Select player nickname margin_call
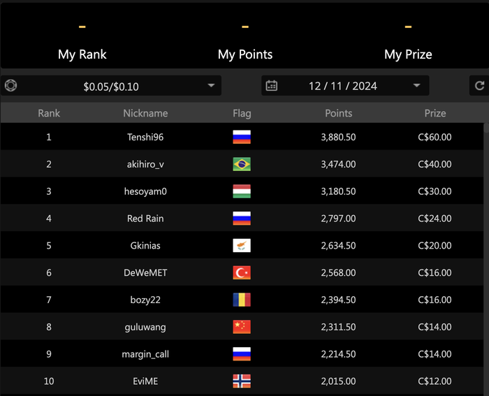Viewport: 489px width, 396px height. point(145,354)
